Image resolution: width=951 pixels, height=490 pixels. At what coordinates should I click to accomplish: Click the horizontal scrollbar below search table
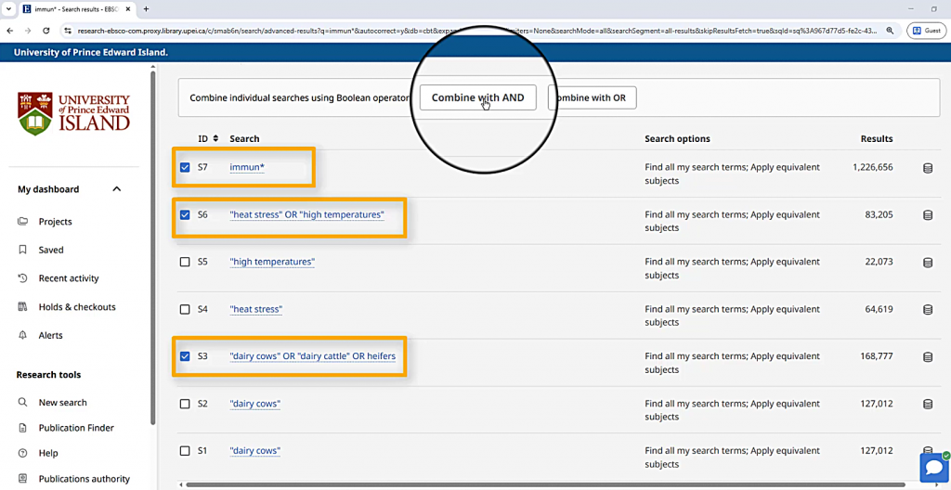click(x=464, y=484)
